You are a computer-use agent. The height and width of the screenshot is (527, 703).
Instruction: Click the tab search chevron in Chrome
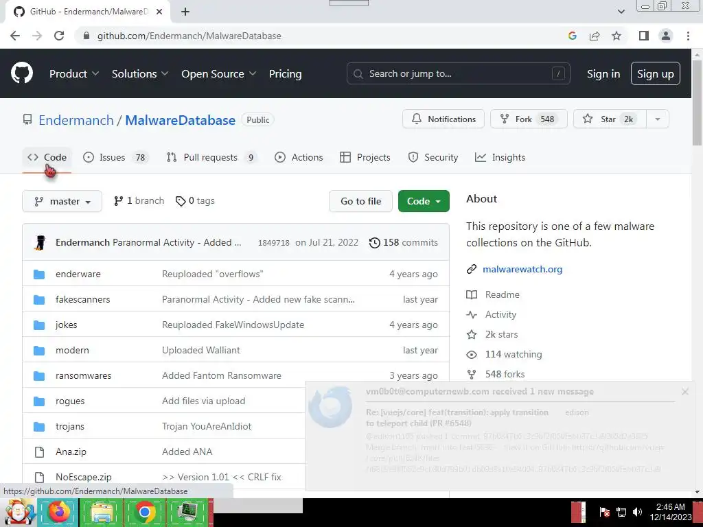coord(621,12)
